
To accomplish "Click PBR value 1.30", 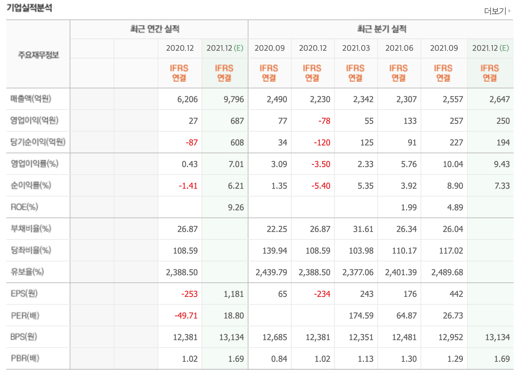I will pos(409,359).
